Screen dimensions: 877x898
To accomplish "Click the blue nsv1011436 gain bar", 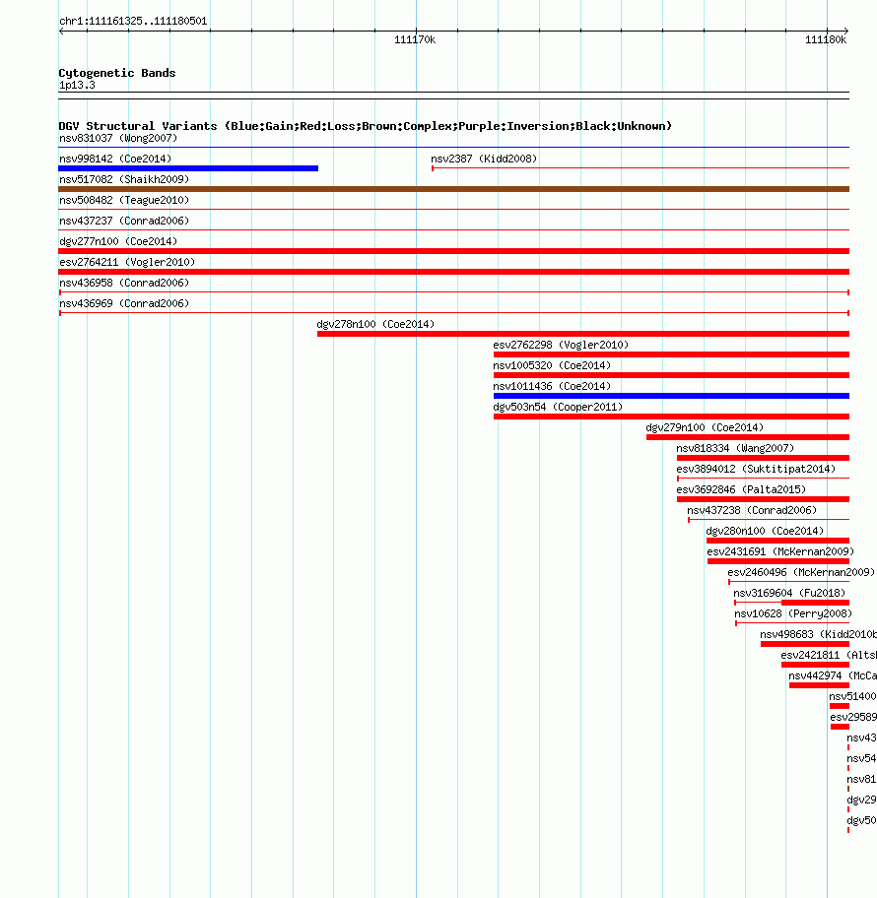I will [x=671, y=396].
